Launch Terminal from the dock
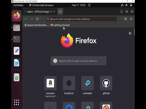This screenshot has width=146, height=109. [x=16, y=39]
